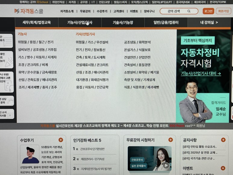
Task: Click 건축설비 / 품질경영 link
Action: point(137,65)
